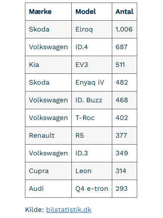This screenshot has height=218, width=163.
Task: Click the 1.006 count cell
Action: tap(124, 29)
